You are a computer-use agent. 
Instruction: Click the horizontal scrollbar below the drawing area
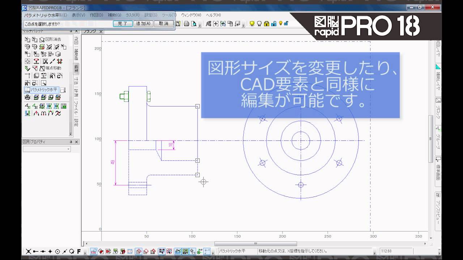click(256, 244)
